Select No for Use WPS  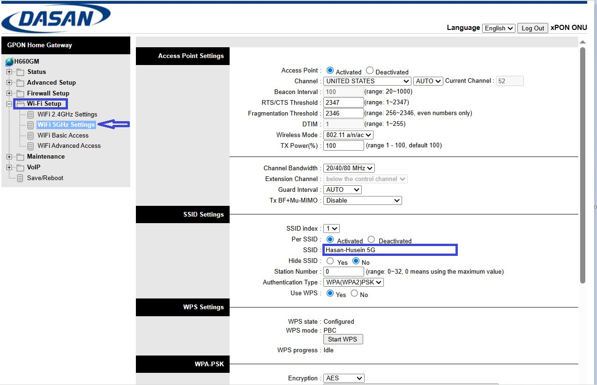pyautogui.click(x=354, y=293)
